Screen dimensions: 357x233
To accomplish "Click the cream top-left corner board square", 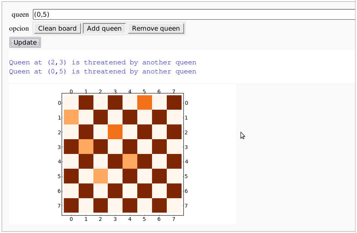I will coord(71,103).
